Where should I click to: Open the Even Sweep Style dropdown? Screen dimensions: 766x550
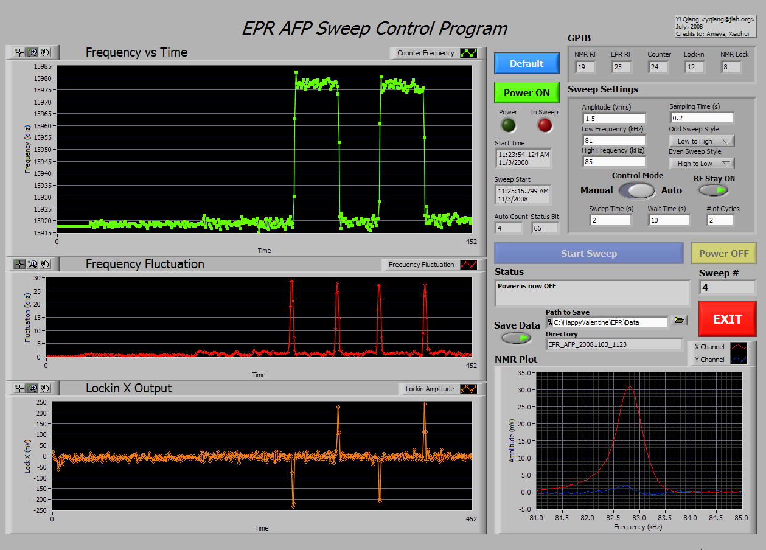702,163
